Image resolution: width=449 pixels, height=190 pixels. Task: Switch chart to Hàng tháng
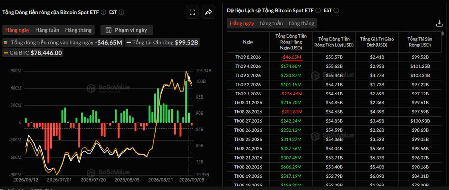coord(78,30)
